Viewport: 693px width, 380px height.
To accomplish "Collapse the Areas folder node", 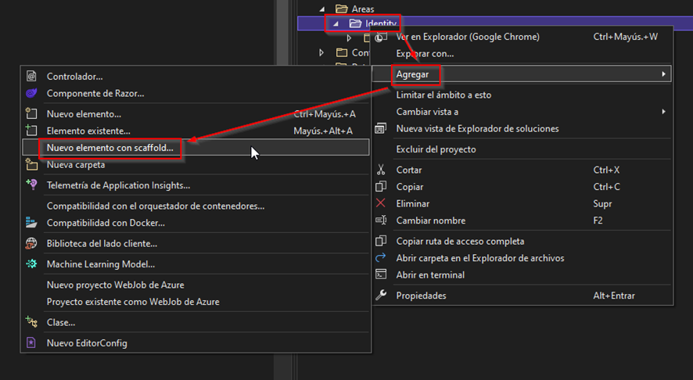I will click(322, 9).
